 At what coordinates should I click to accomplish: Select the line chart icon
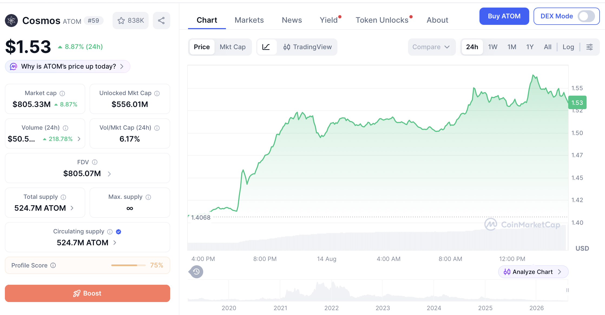[x=266, y=47]
